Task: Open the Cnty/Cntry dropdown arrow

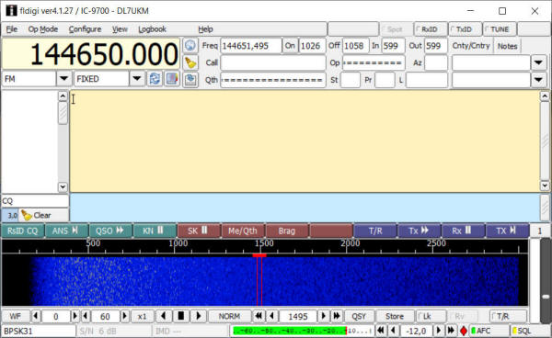Action: tap(538, 62)
